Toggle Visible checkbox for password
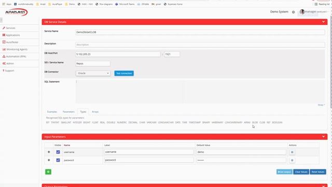Screen dimensions: 332x187 58,161
